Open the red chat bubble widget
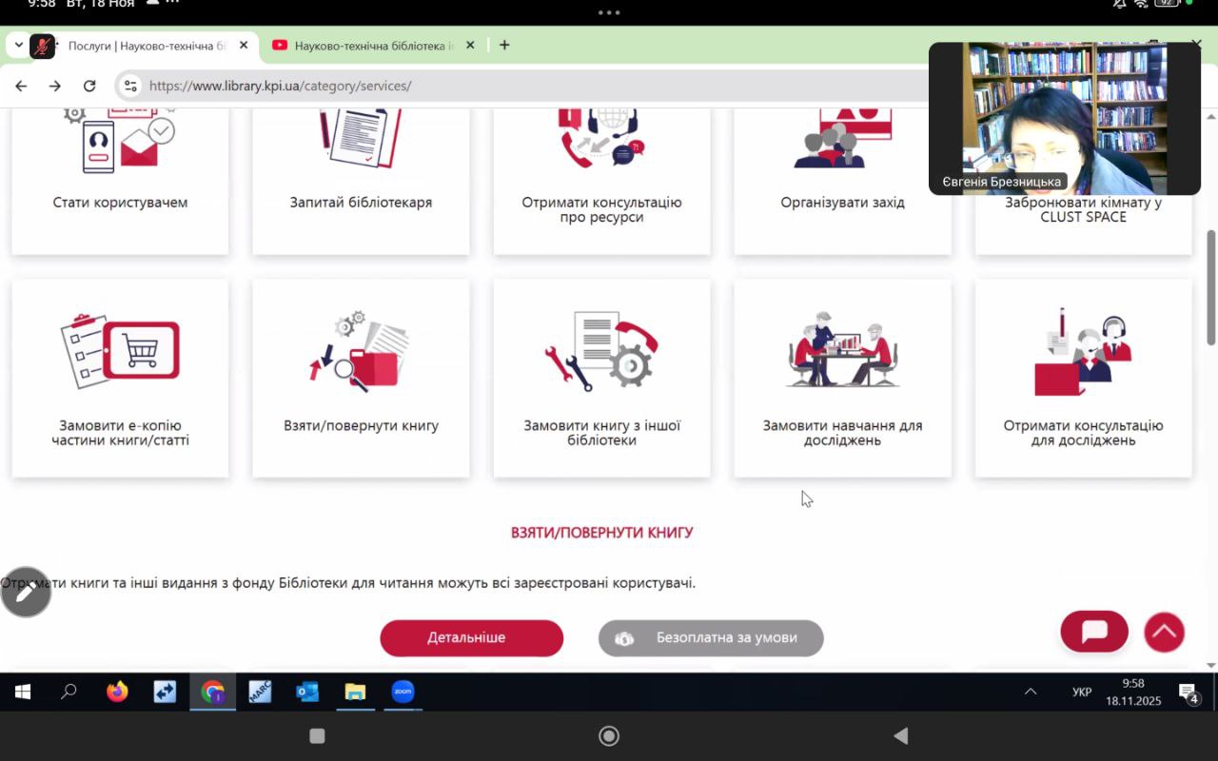The width and height of the screenshot is (1218, 761). click(x=1094, y=632)
